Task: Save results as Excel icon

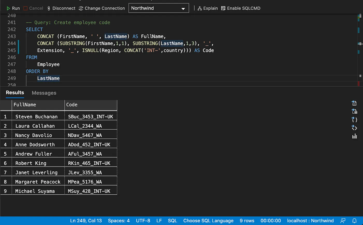Action: [354, 111]
